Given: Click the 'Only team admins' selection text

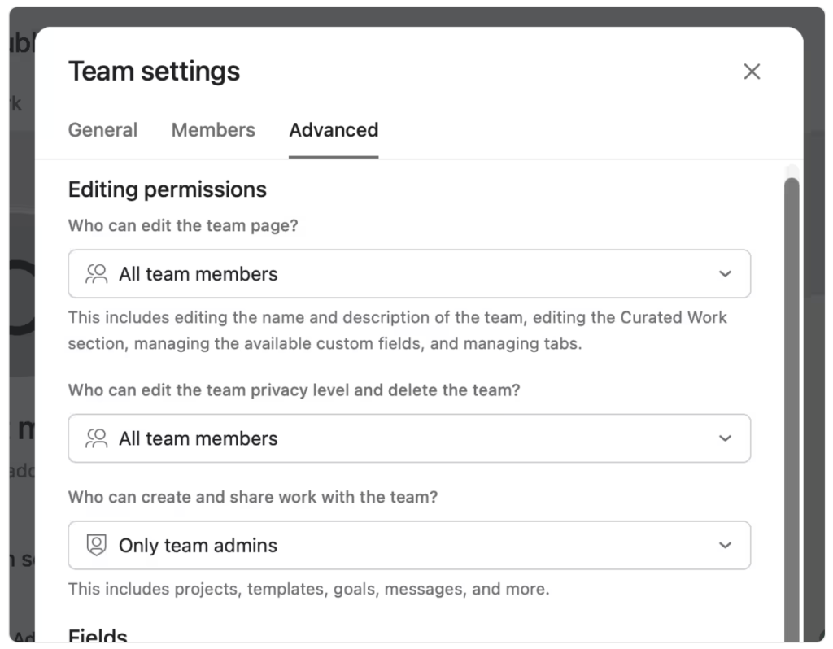Looking at the screenshot, I should [198, 546].
